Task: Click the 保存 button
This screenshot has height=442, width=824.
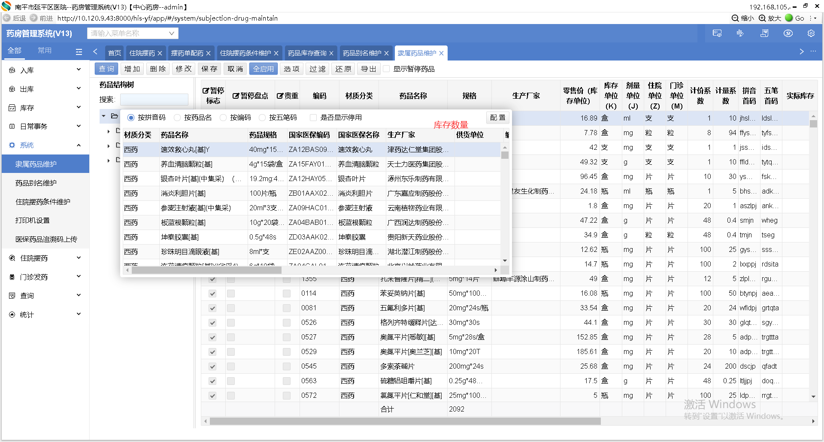Action: coord(209,69)
